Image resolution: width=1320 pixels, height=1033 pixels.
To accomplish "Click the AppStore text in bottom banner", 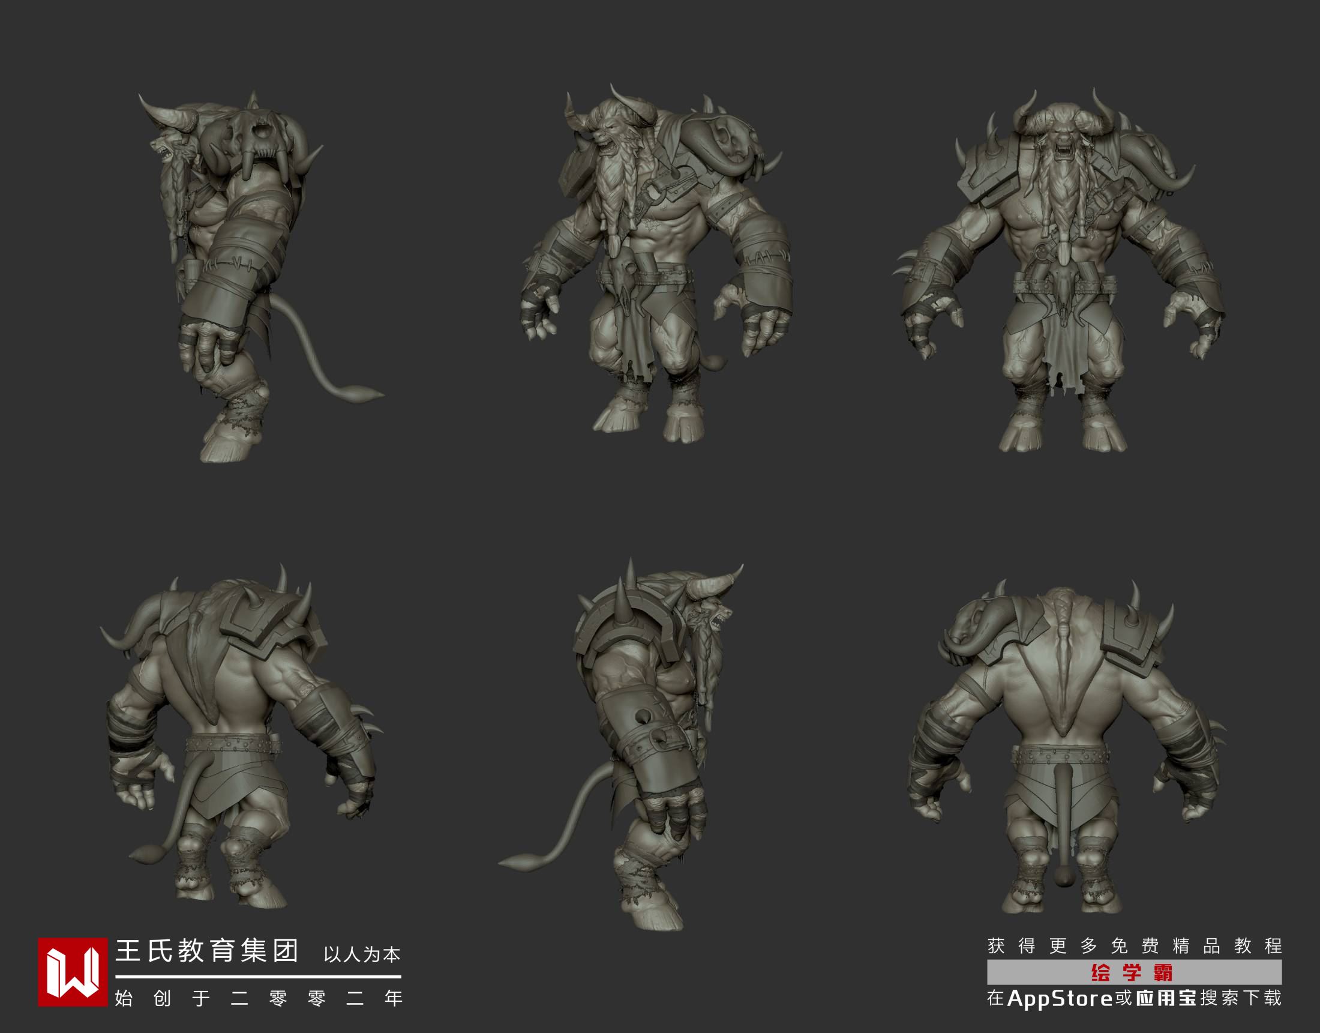I will point(1060,999).
